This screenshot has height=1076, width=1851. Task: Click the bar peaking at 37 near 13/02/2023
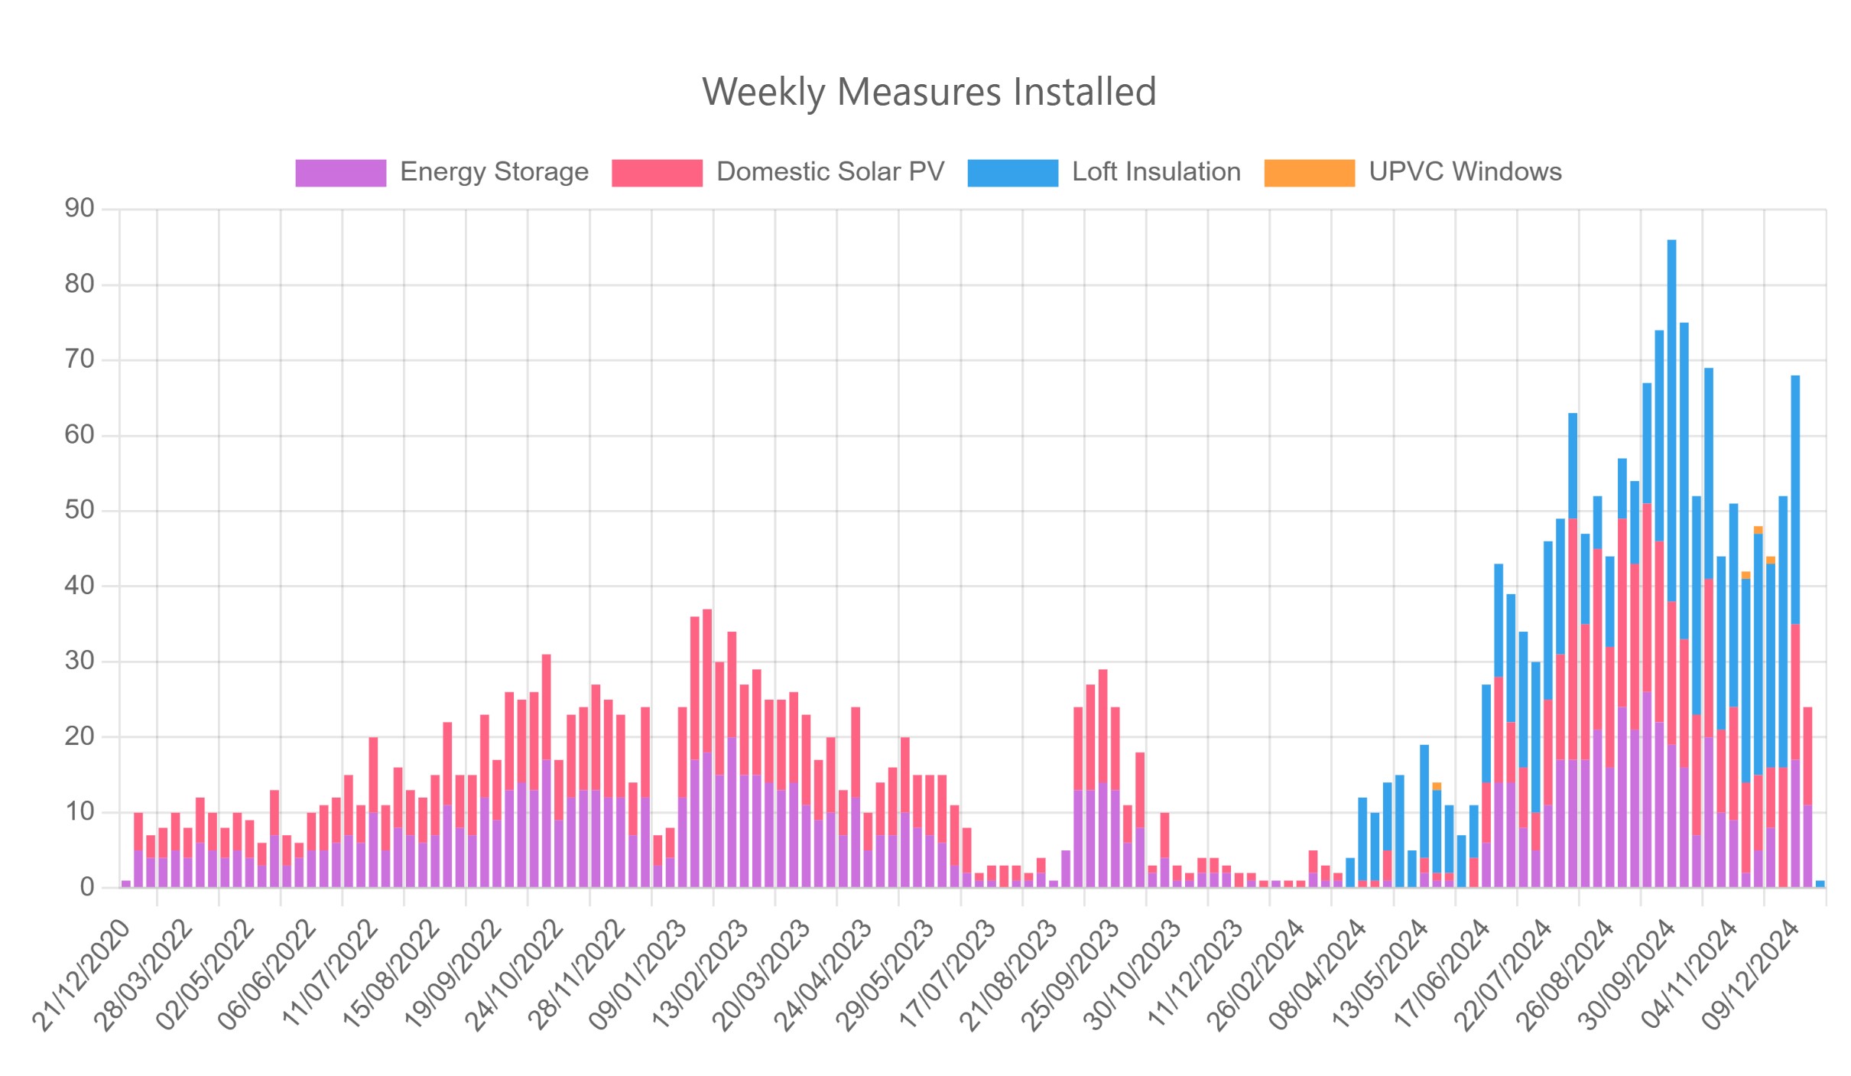click(707, 748)
